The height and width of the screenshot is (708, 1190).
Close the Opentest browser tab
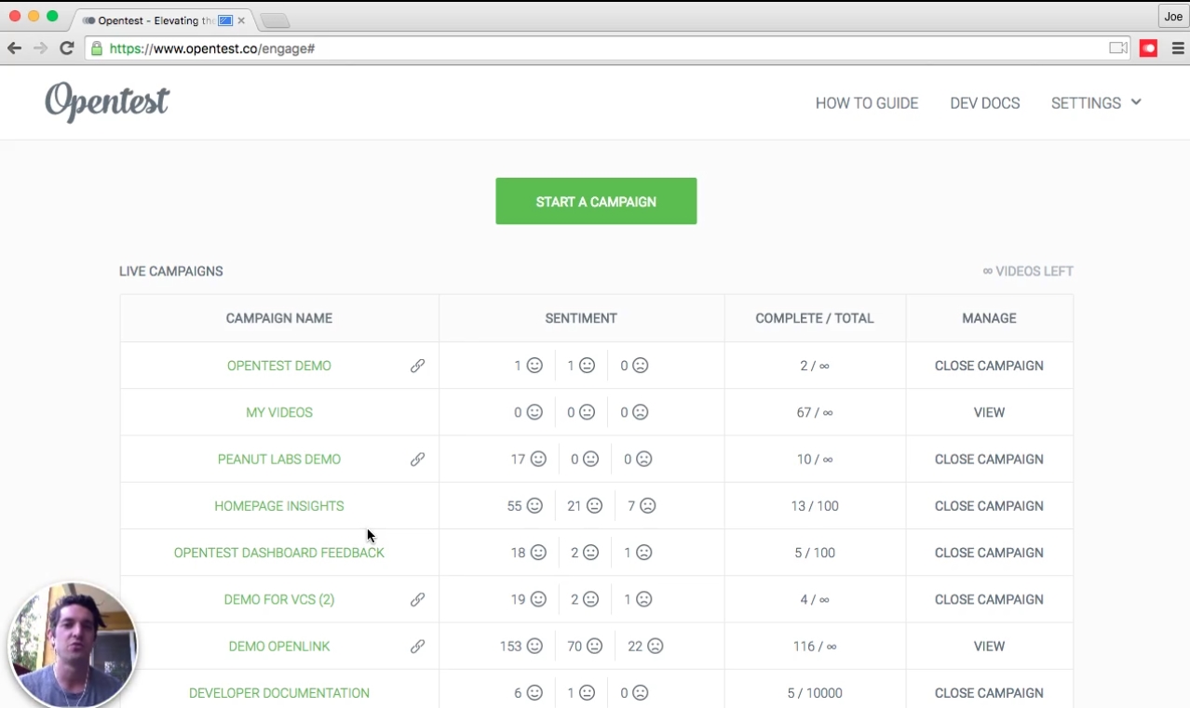click(x=241, y=20)
